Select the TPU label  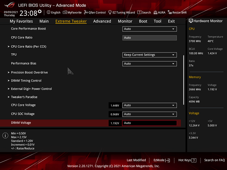[x=14, y=54]
